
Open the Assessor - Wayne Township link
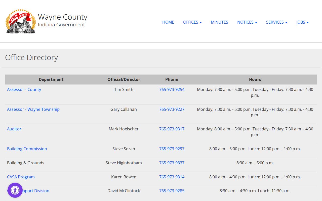[33, 109]
